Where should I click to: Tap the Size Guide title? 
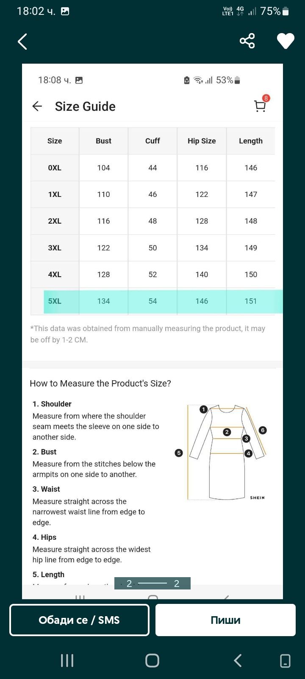pos(85,106)
